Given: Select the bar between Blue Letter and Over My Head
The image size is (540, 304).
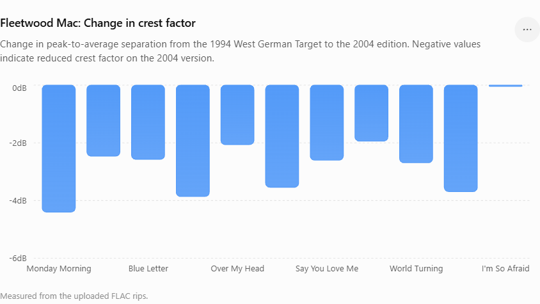Looking at the screenshot, I should coord(193,141).
